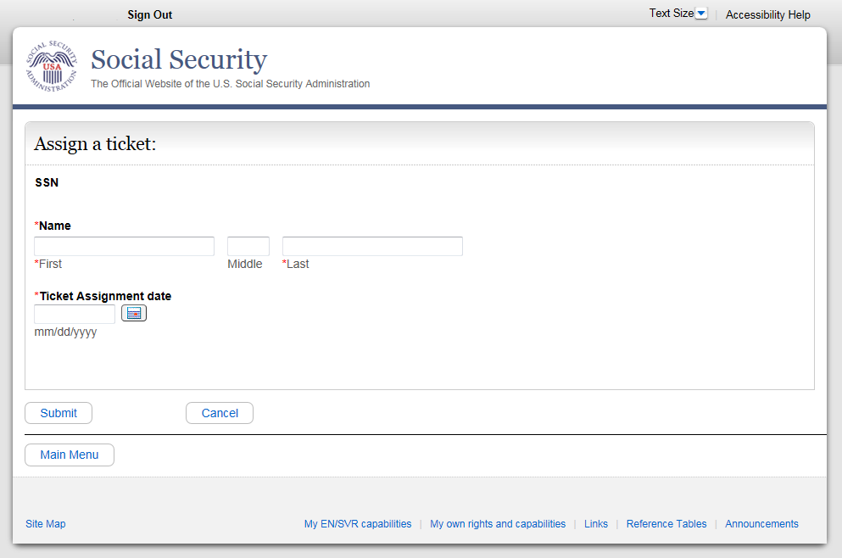View the Announcements page

(761, 524)
